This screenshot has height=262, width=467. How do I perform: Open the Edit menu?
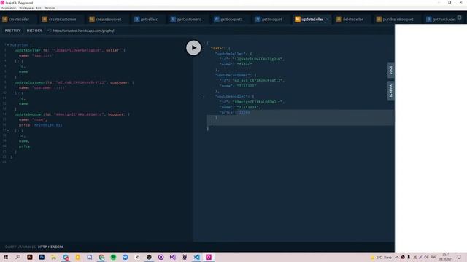tap(39, 8)
